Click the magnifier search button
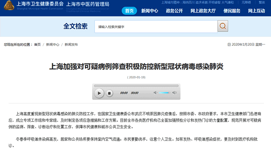Viewport: 271px width, 151px height. [x=223, y=26]
